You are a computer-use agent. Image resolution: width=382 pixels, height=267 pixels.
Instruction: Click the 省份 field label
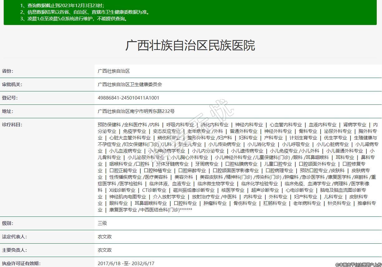click(x=8, y=71)
